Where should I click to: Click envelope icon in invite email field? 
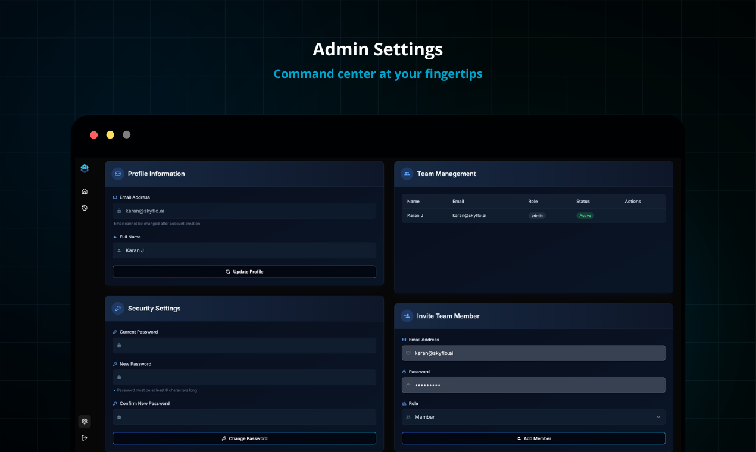click(408, 353)
